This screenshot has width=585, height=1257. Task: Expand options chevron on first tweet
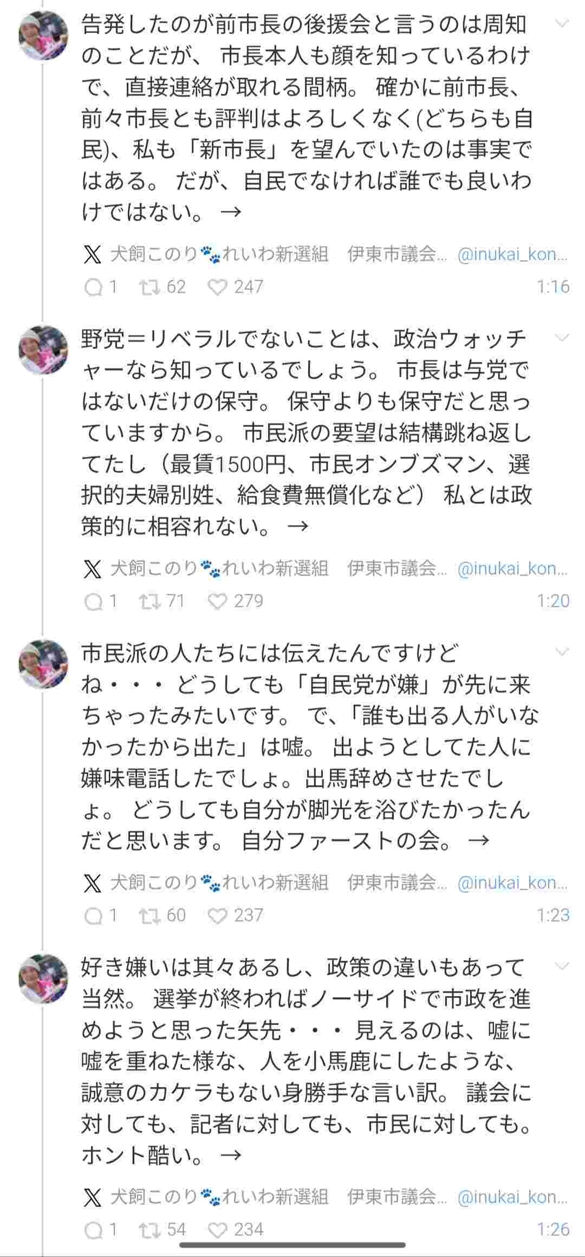(563, 24)
